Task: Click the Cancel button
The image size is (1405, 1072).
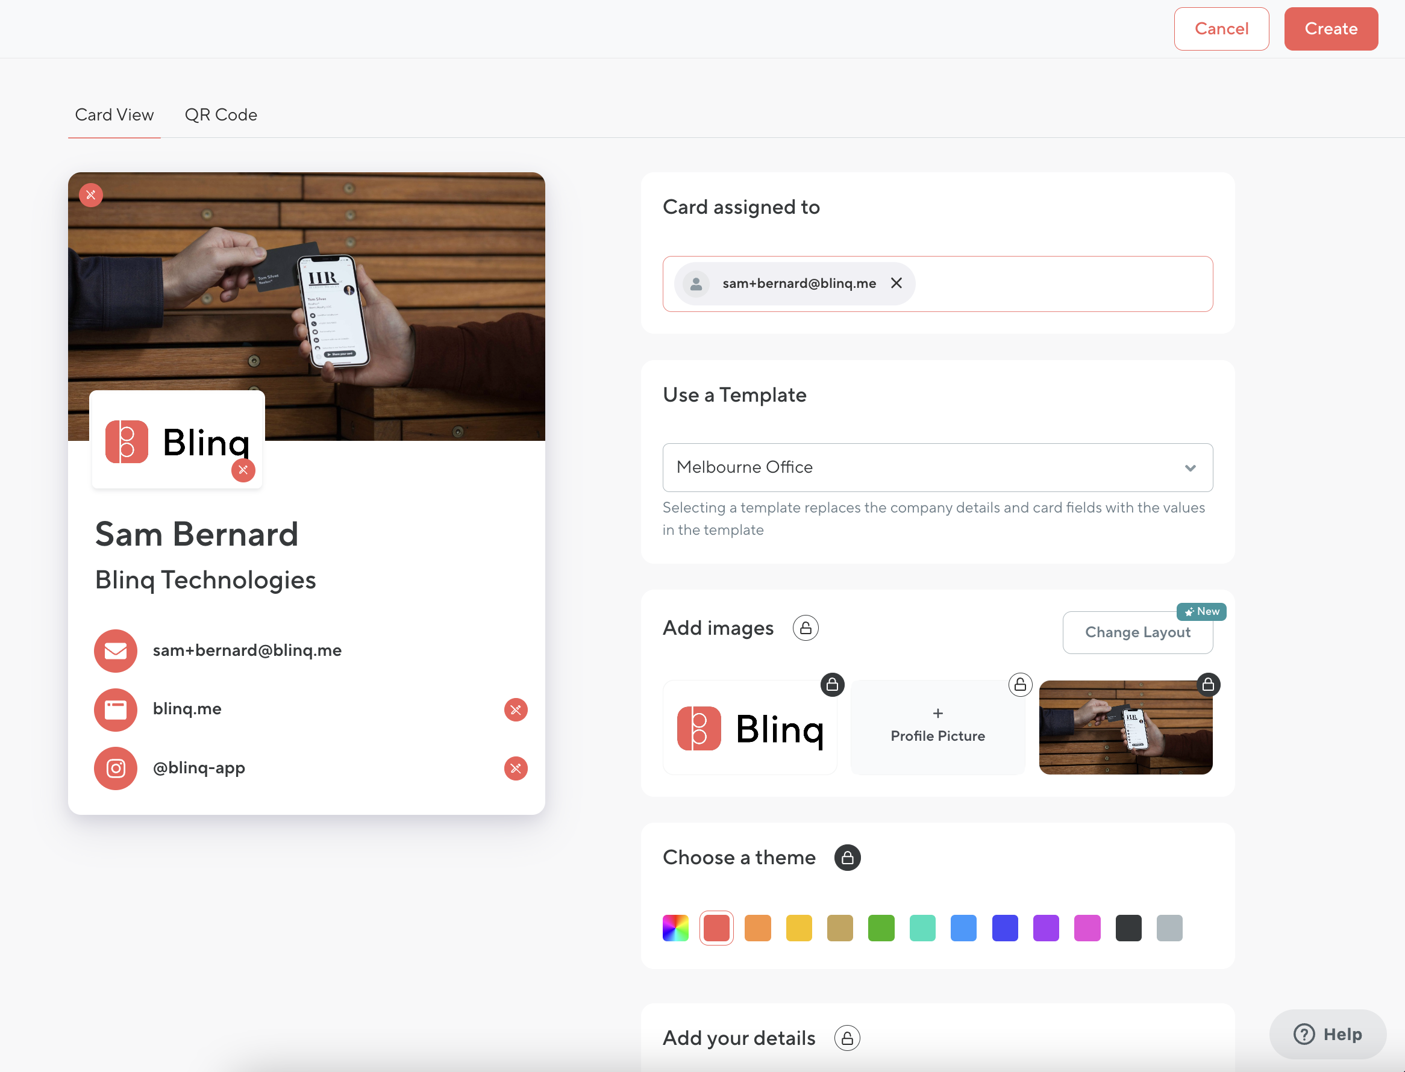Action: 1221,29
